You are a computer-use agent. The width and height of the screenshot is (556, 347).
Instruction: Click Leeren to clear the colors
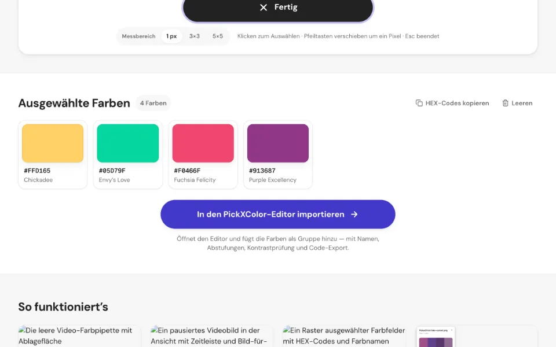517,103
